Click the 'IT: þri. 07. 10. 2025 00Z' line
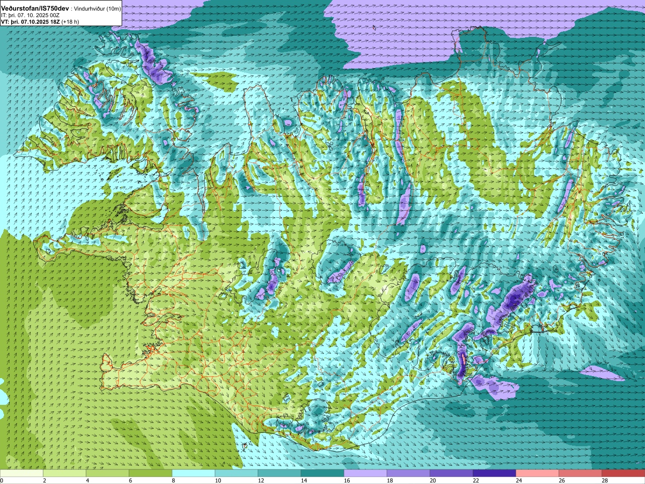The width and height of the screenshot is (645, 484). (x=30, y=16)
